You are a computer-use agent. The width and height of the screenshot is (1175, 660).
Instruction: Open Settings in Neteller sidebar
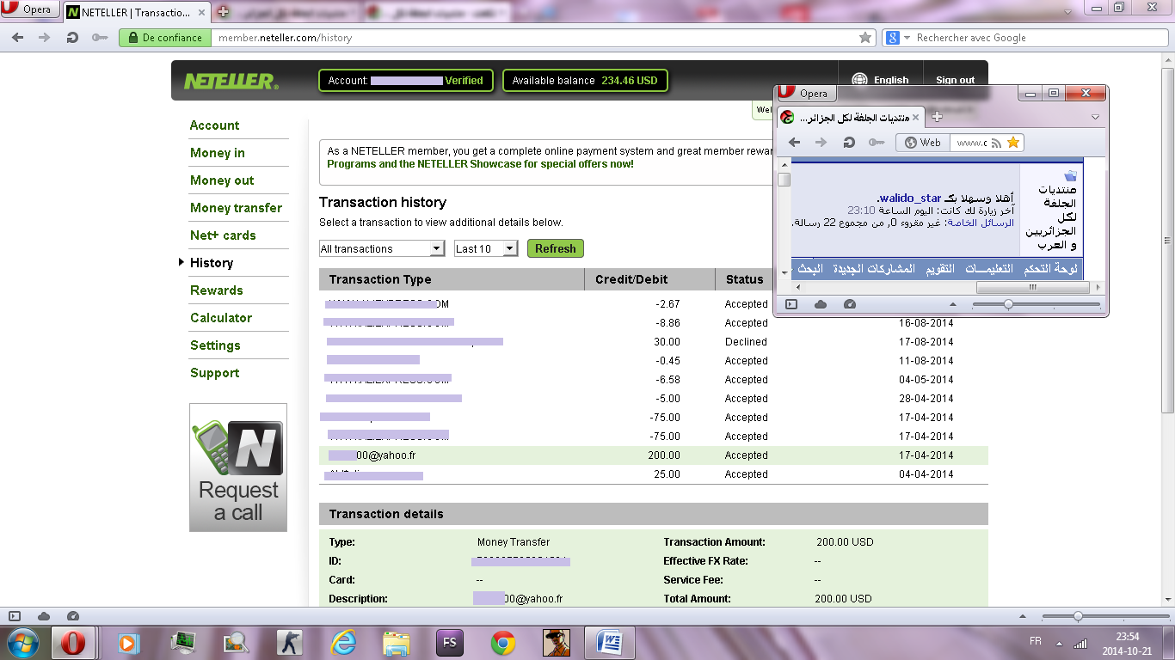[215, 345]
